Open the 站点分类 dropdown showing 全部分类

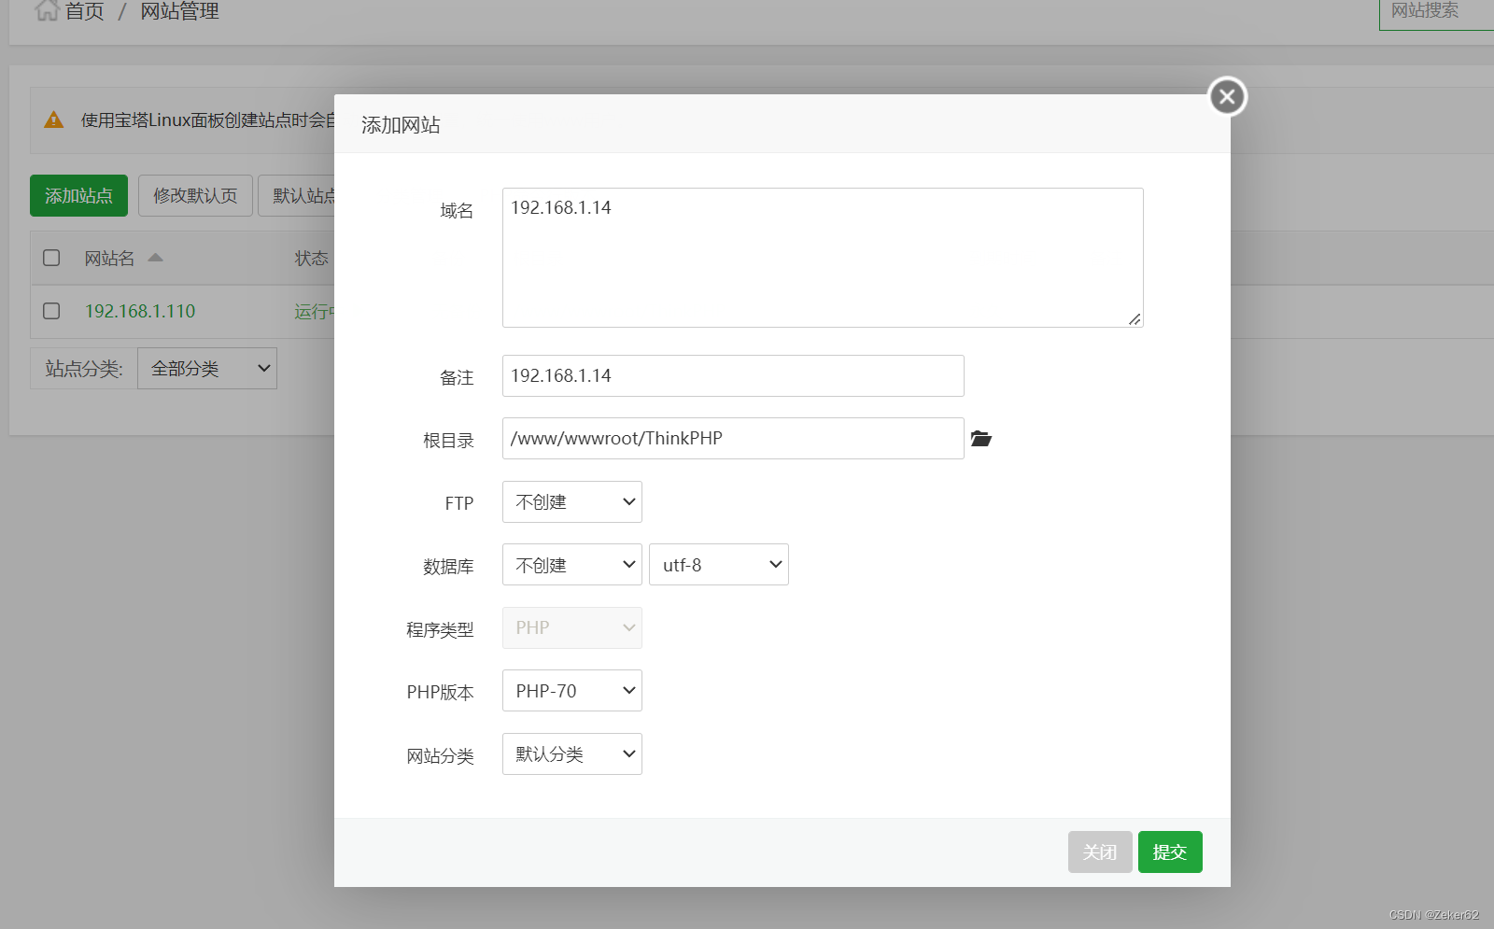click(206, 369)
